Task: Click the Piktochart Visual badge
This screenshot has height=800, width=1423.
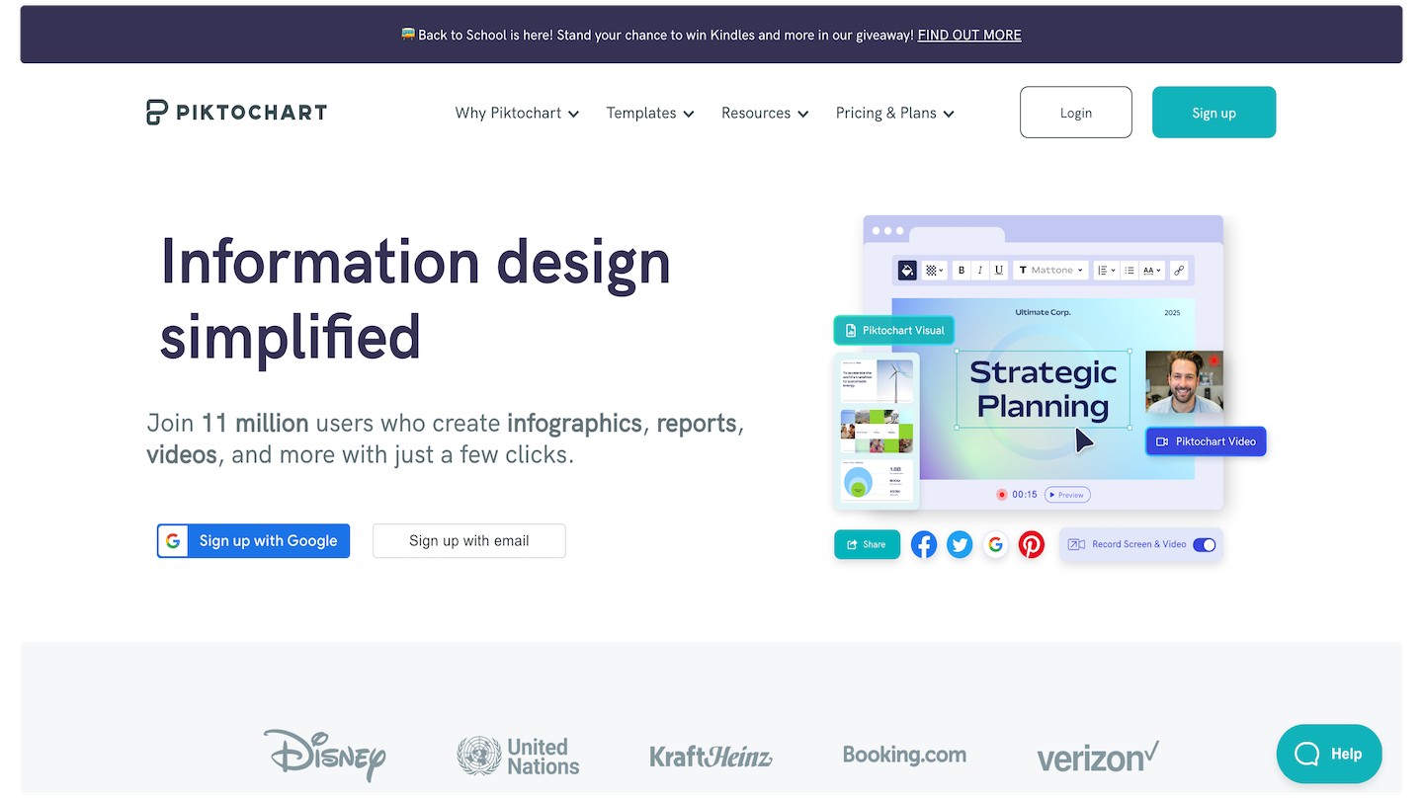Action: 894,330
